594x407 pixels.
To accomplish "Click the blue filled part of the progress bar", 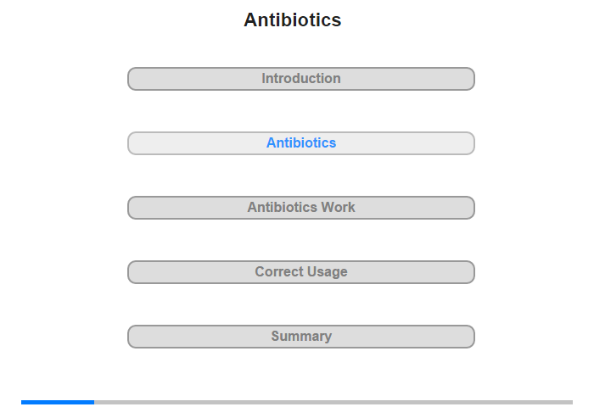I will pos(58,402).
